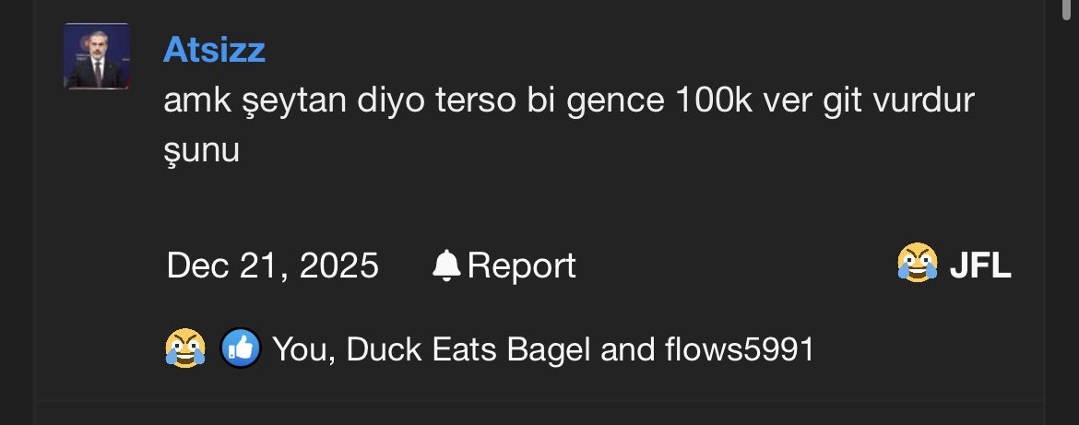Click the post's first line of text
This screenshot has height=425, width=1079.
(x=569, y=100)
